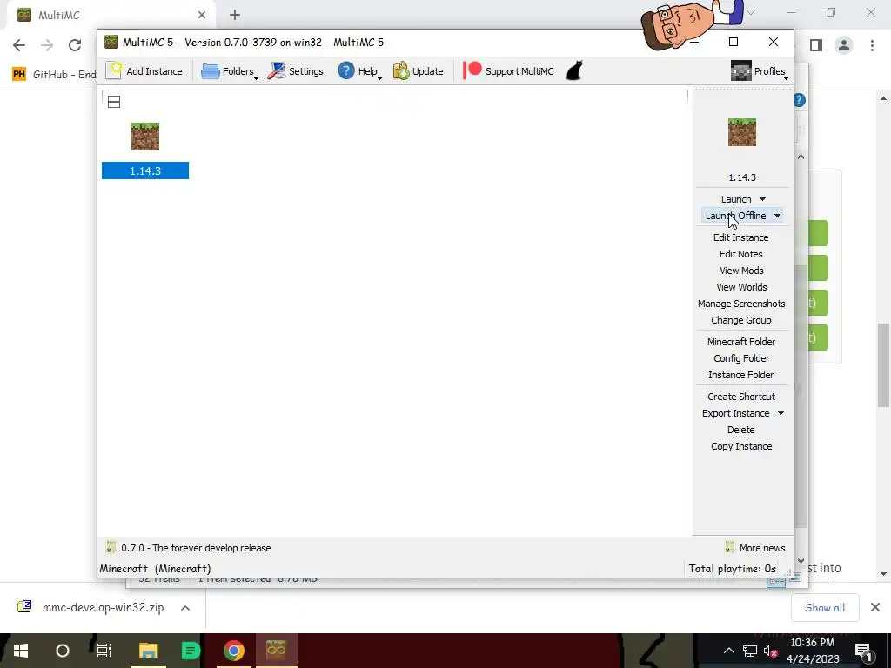891x668 pixels.
Task: Click Show all downloads
Action: [825, 608]
